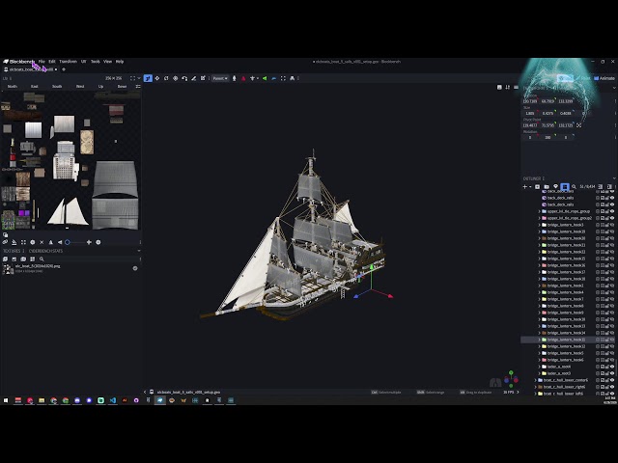
Task: Click the green arrow toolbar icon
Action: (x=265, y=78)
